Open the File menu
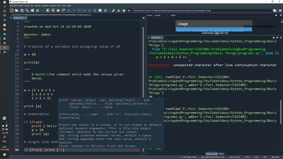The height and width of the screenshot is (159, 283). click(x=11, y=6)
